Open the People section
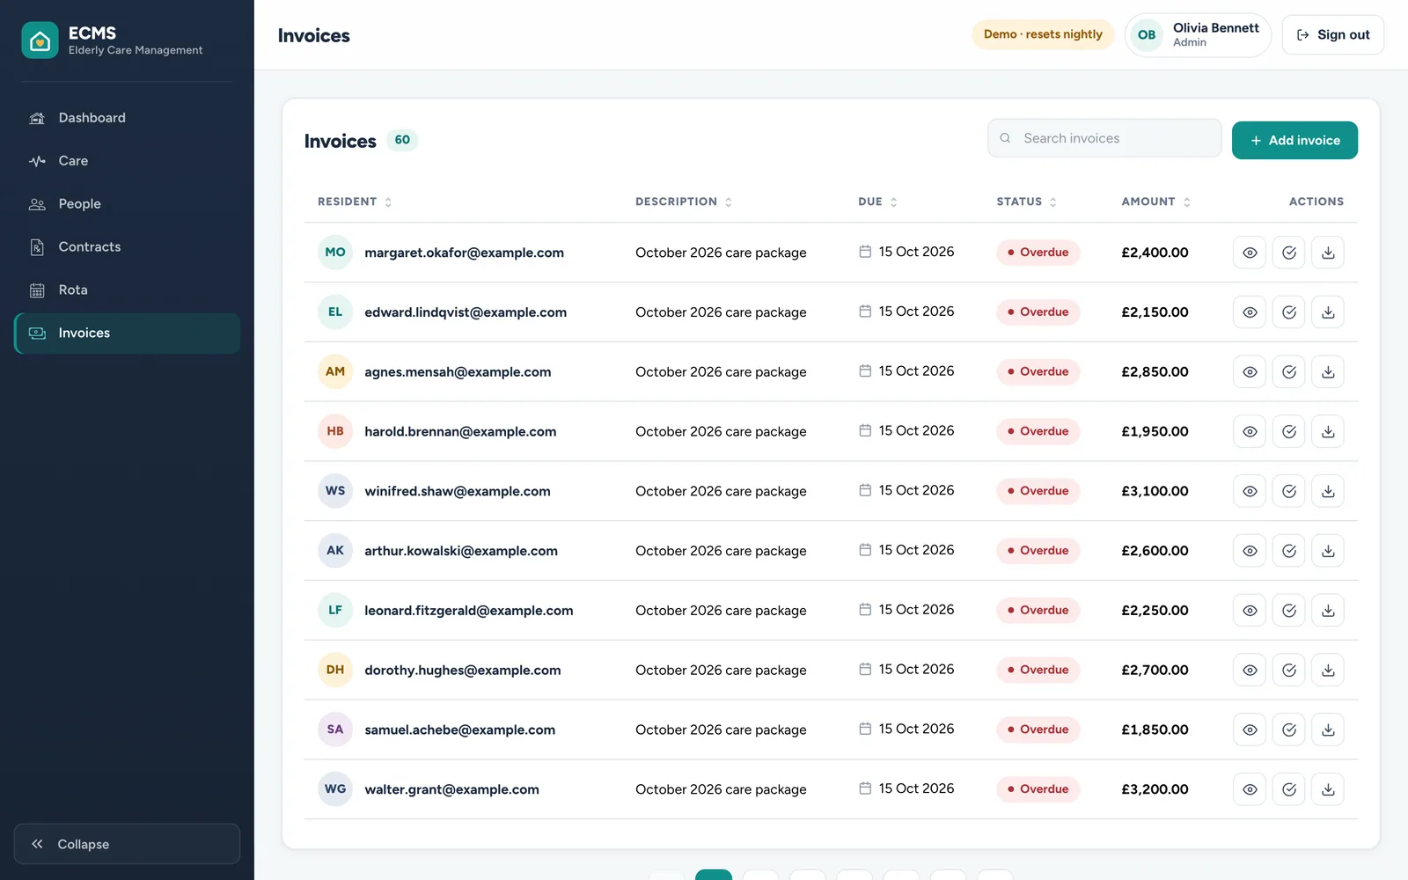The width and height of the screenshot is (1408, 880). point(127,204)
